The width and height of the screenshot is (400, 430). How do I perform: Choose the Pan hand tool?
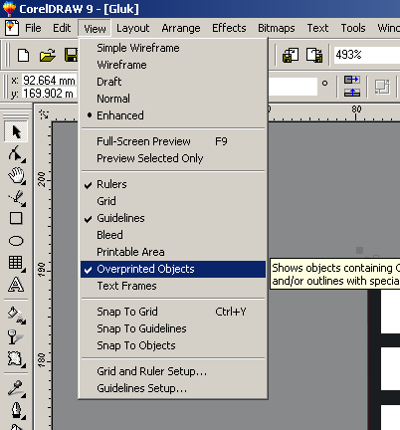(16, 175)
